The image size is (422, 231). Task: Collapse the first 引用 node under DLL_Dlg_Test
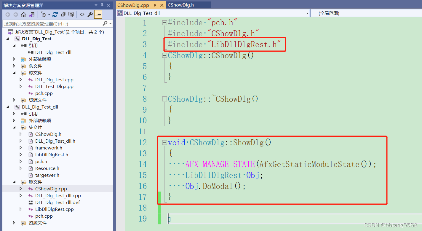coord(14,46)
